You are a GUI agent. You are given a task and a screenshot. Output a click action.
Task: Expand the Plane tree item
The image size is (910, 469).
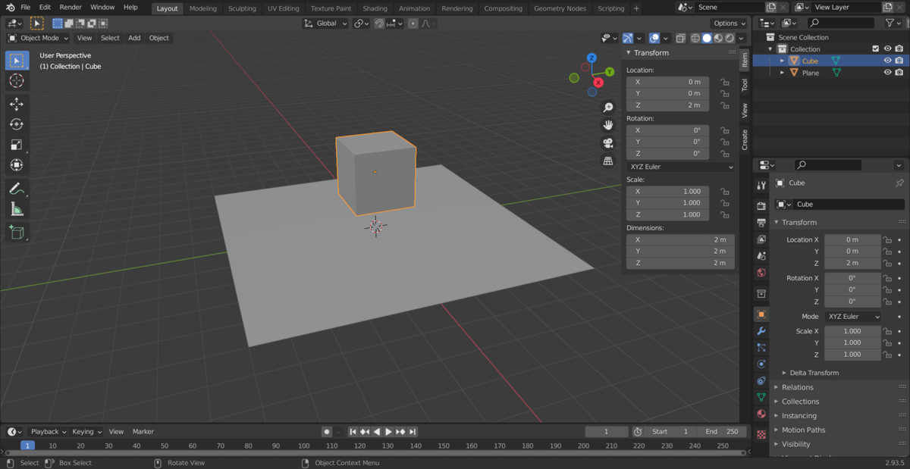click(x=783, y=73)
